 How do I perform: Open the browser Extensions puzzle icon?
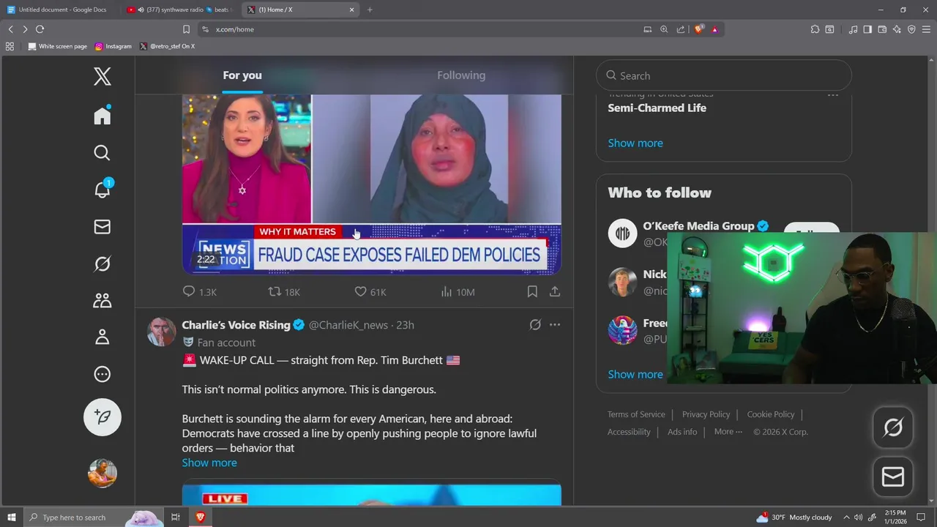click(815, 29)
